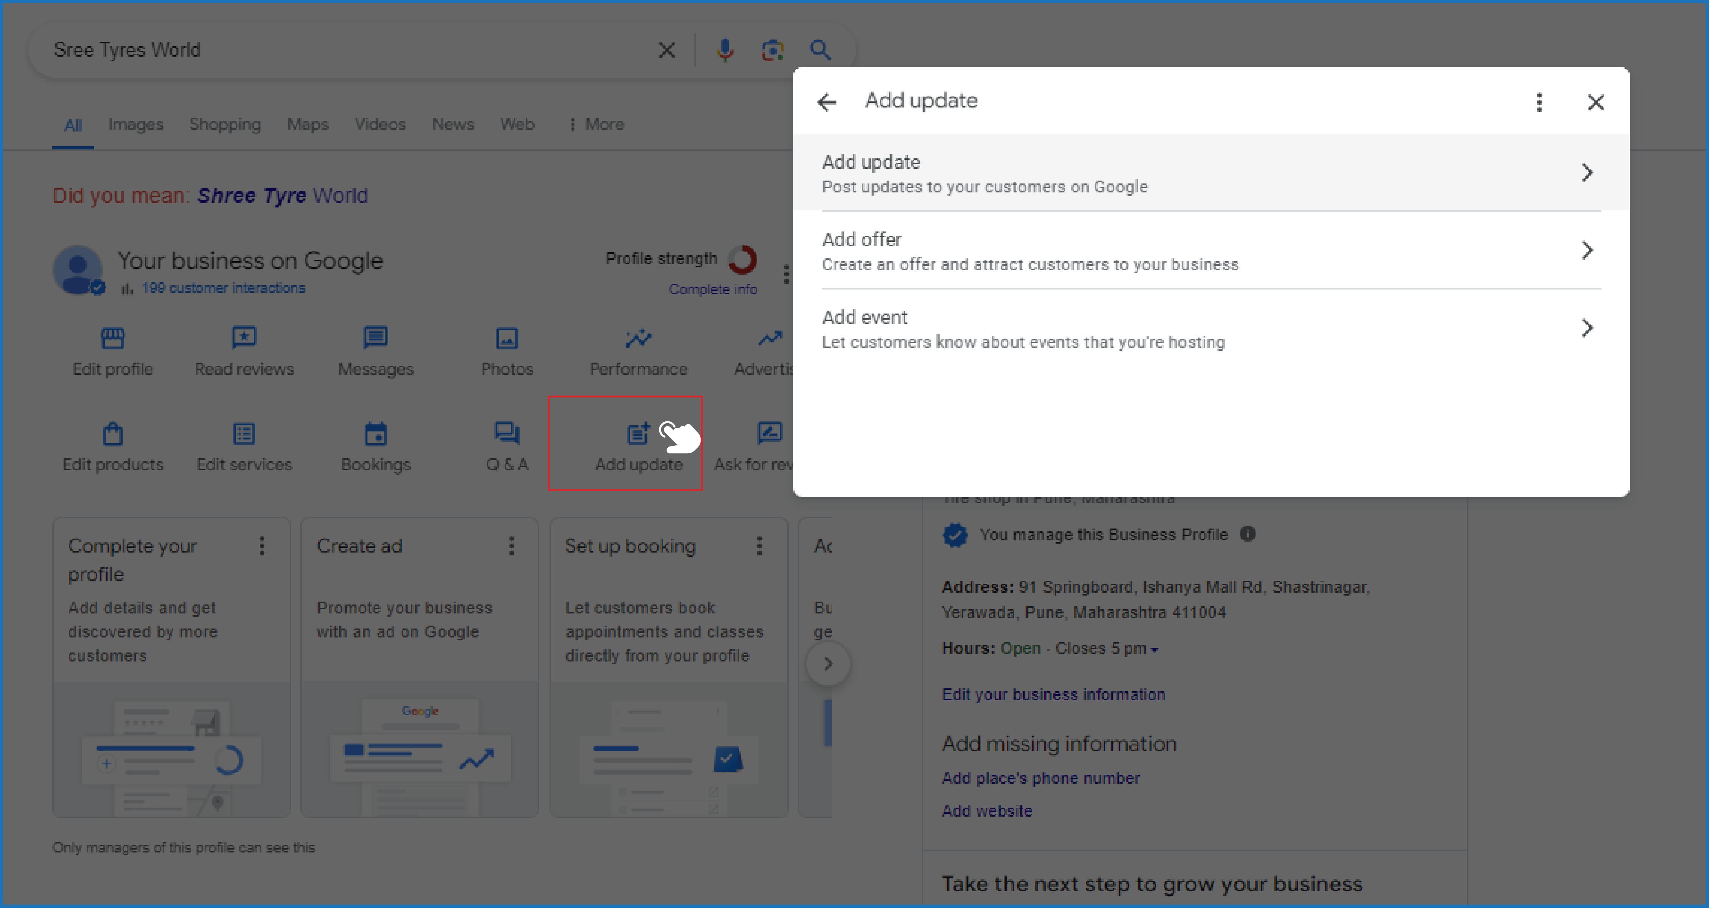Screen dimensions: 1709x908
Task: Switch to Web tab
Action: click(x=517, y=124)
